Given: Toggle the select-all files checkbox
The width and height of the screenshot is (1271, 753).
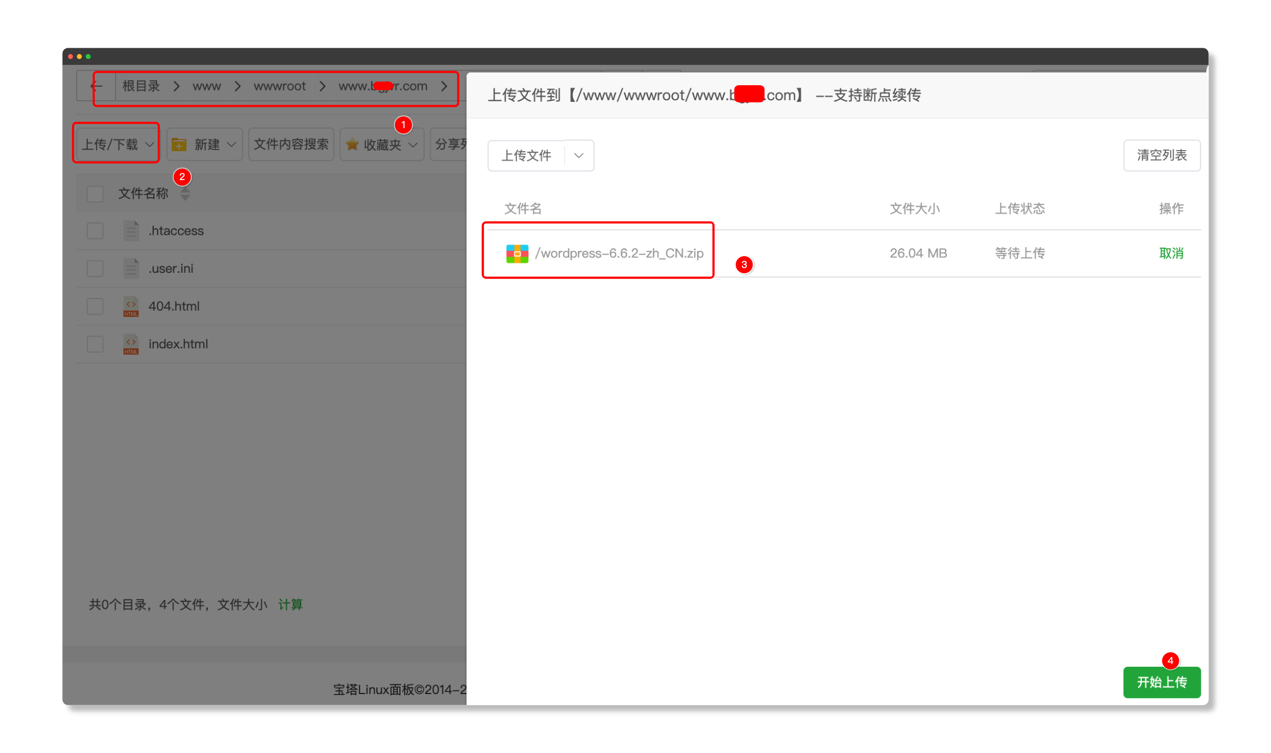Looking at the screenshot, I should [x=95, y=193].
